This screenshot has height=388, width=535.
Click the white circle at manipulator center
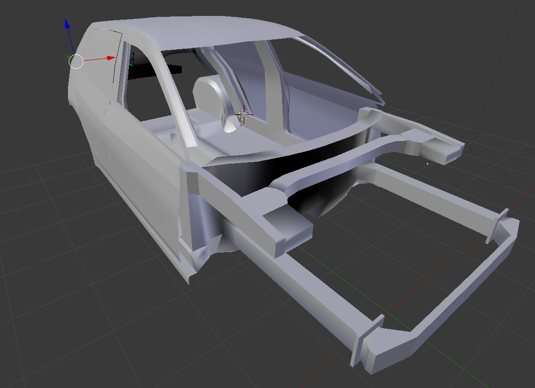[x=76, y=61]
